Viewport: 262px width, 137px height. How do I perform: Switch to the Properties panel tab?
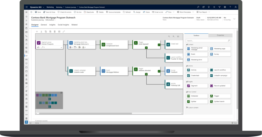(220, 35)
